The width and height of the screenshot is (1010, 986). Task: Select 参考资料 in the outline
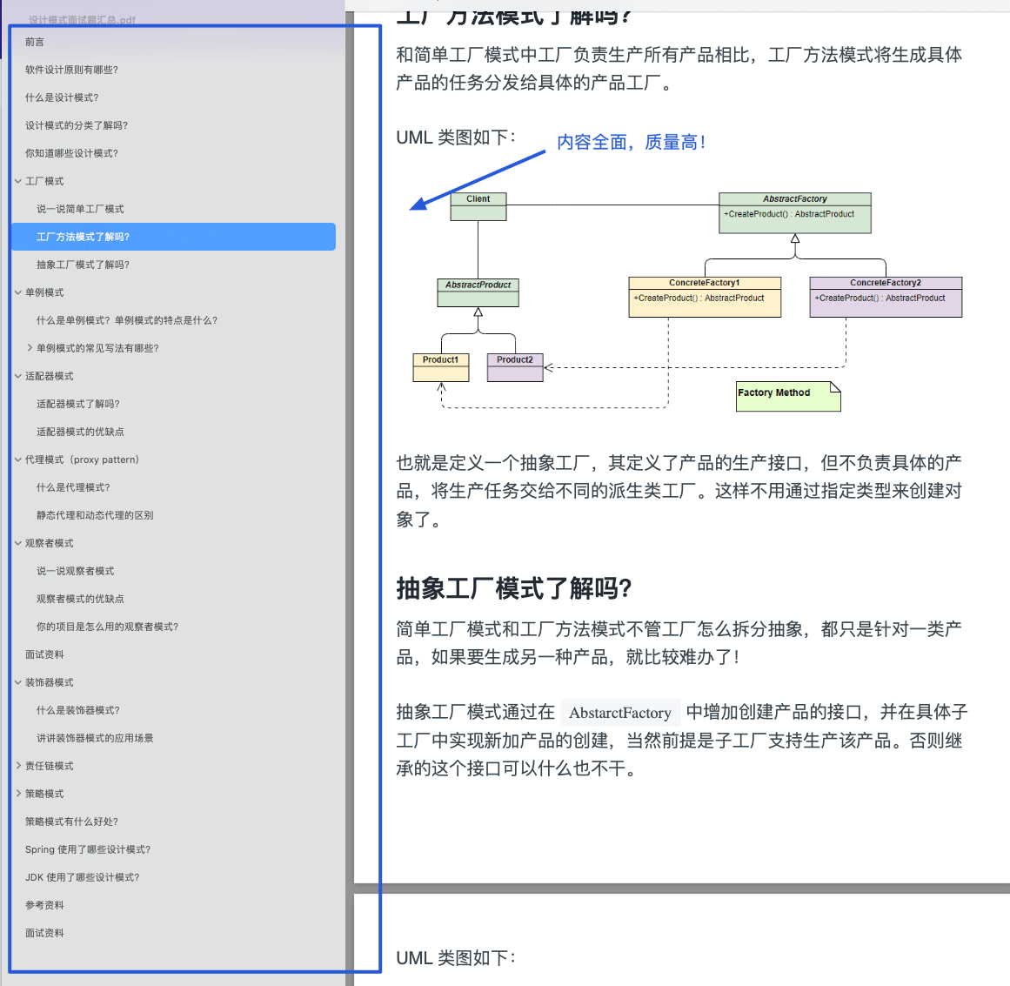point(45,905)
